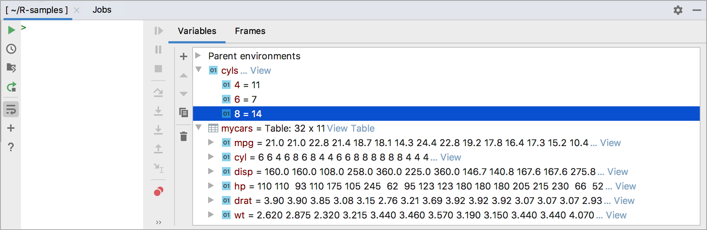Screen dimensions: 707x230
Task: Copy the selected variable value
Action: click(x=184, y=113)
